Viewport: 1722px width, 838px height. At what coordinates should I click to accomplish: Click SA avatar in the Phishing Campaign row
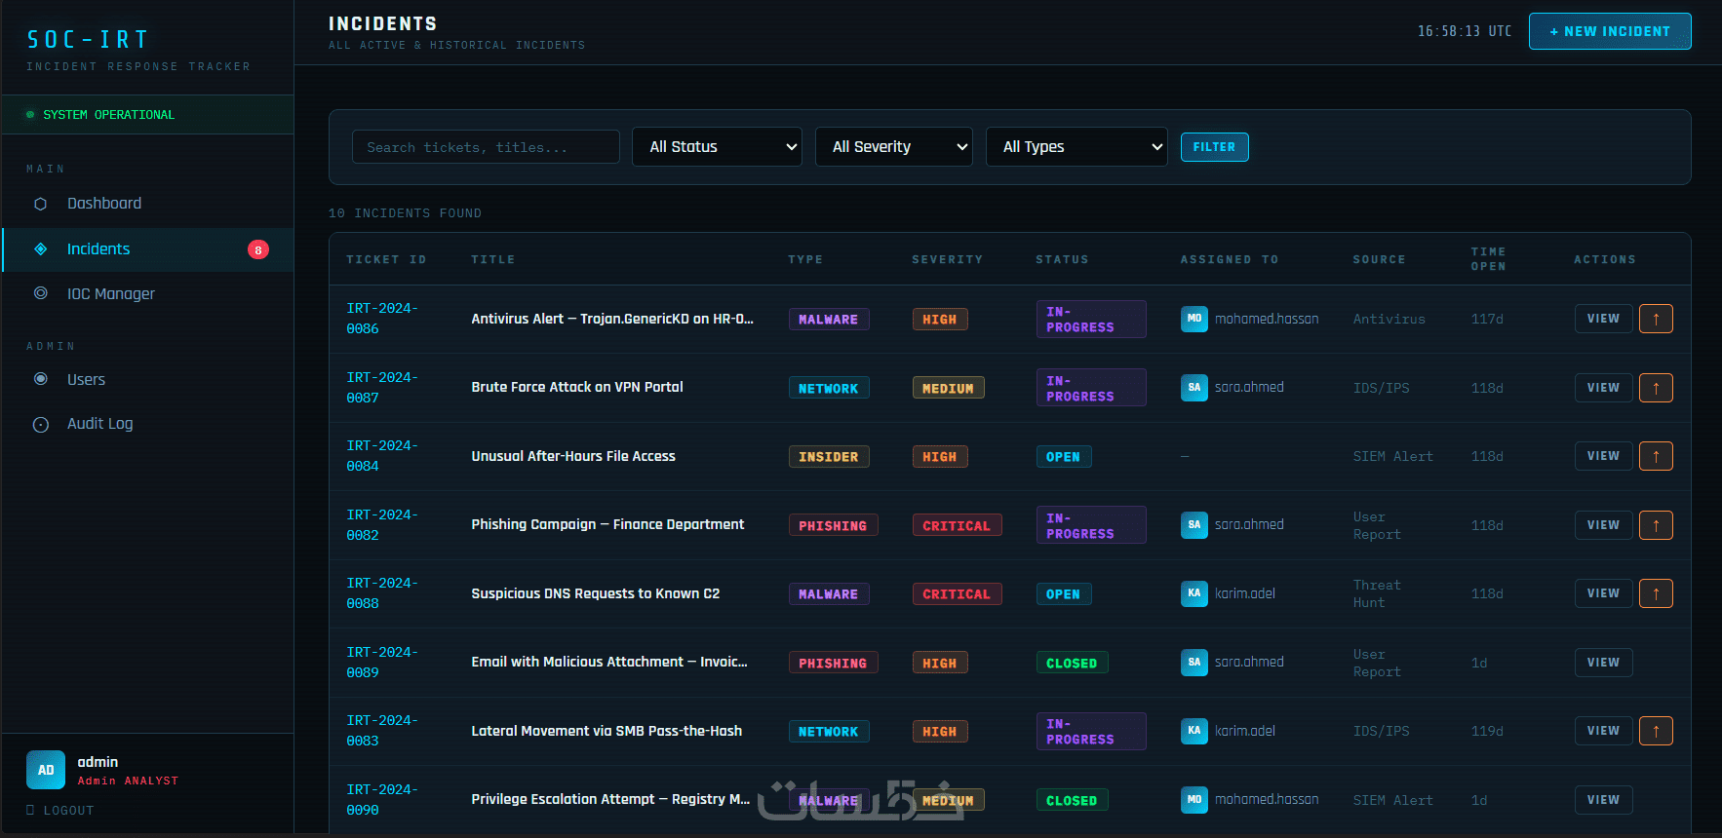click(1194, 525)
